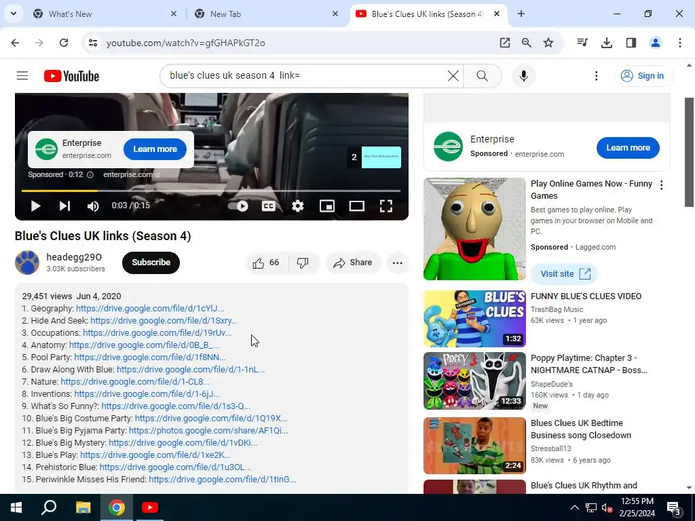The width and height of the screenshot is (695, 521).
Task: Sign in to YouTube
Action: (643, 76)
